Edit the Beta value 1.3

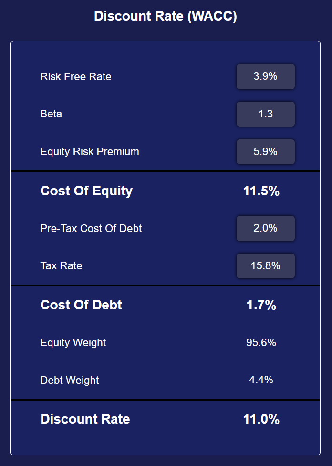(266, 114)
